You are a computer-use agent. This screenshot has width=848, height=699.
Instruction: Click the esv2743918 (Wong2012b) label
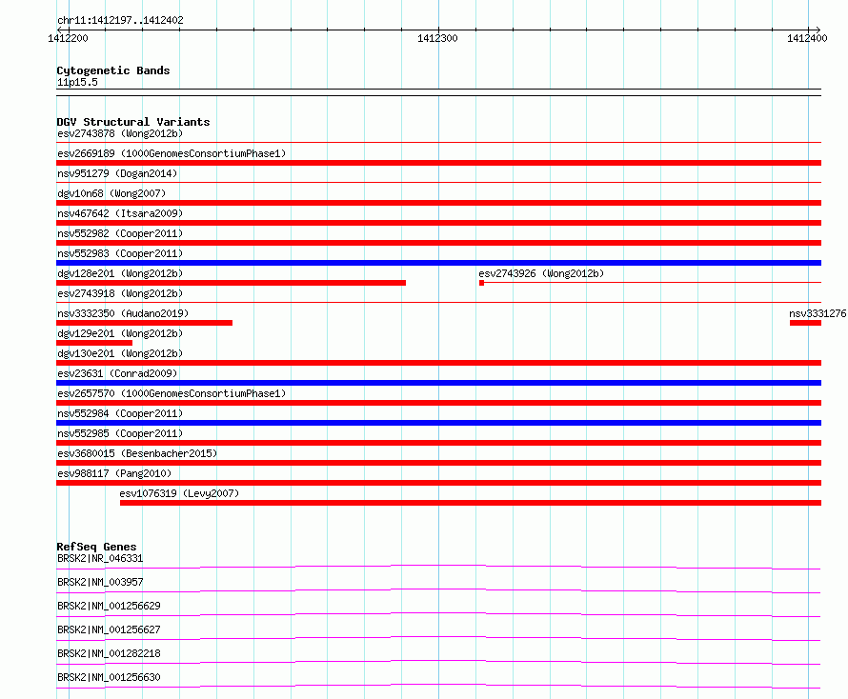[120, 293]
